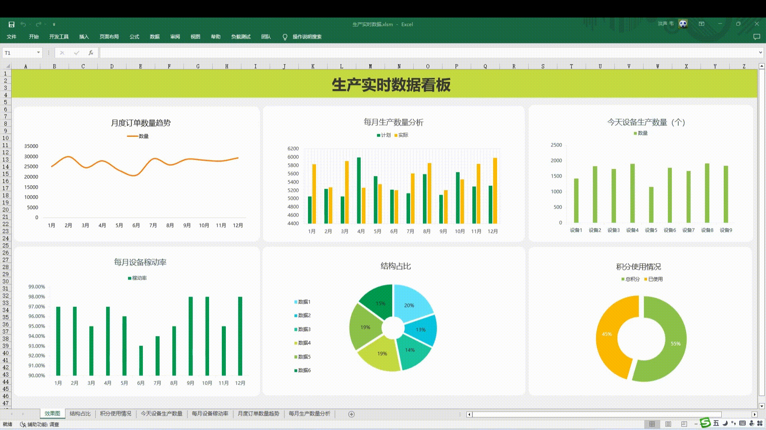This screenshot has height=430, width=766.
Task: Switch to Page Break Preview icon
Action: 684,424
